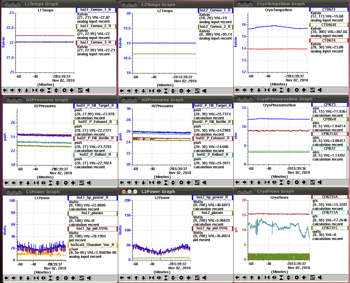The width and height of the screenshot is (350, 283).
Task: Pan right in the CryoTempsNew Graph toolbar
Action: pyautogui.click(x=244, y=90)
